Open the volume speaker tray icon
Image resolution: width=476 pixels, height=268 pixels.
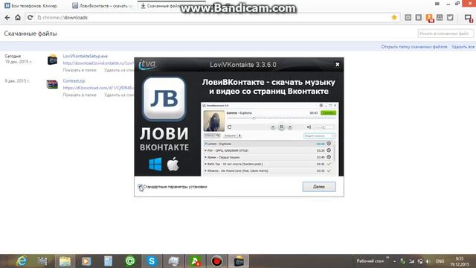coord(428,261)
